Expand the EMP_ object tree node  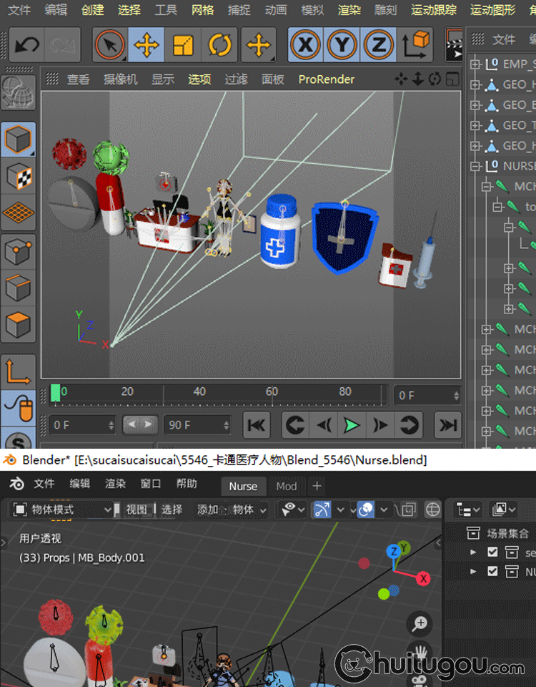pos(475,64)
